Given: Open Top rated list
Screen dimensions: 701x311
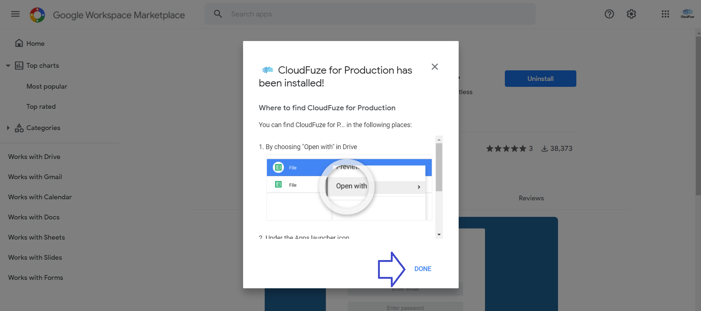Looking at the screenshot, I should pyautogui.click(x=41, y=107).
